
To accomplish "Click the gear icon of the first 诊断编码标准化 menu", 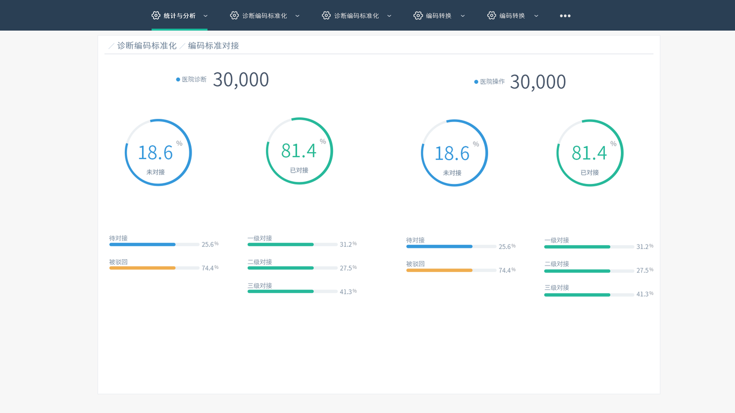I will 234,16.
